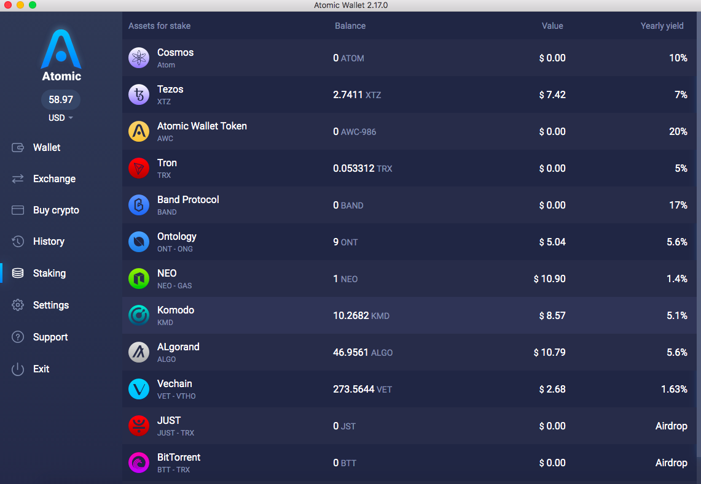The image size is (701, 484).
Task: Click the Assets for stake header
Action: pyautogui.click(x=159, y=26)
